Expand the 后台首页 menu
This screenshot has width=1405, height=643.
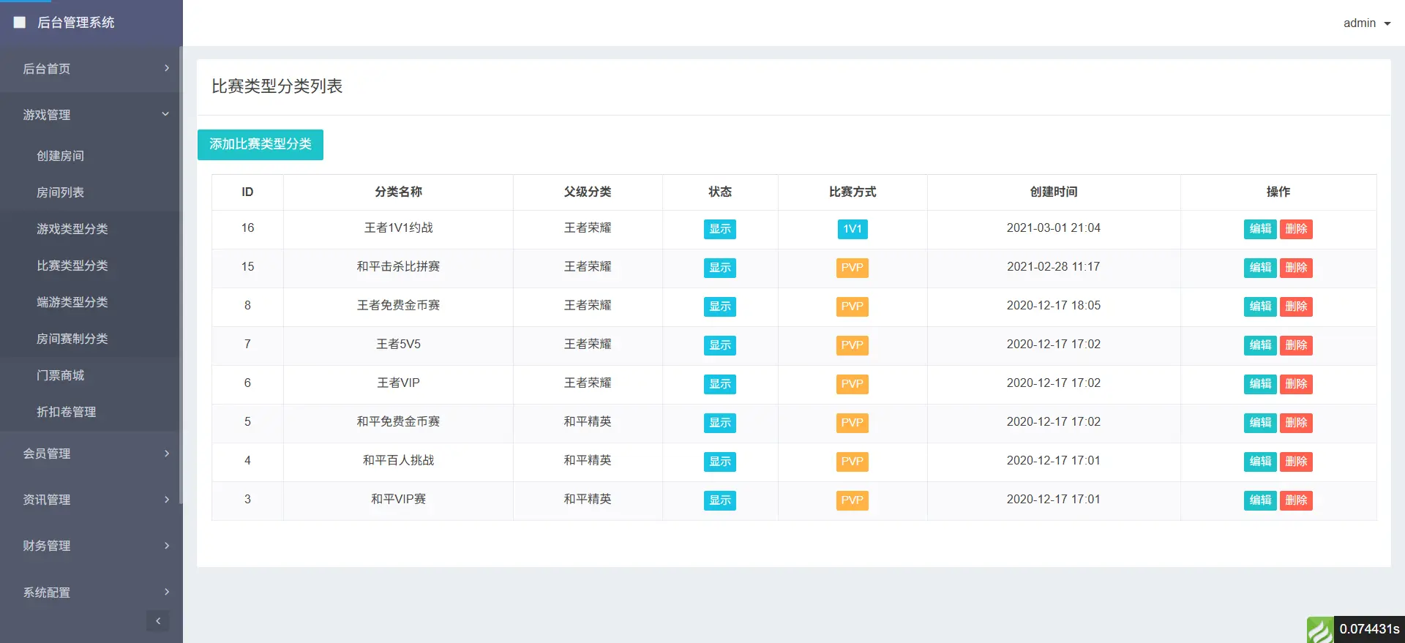[91, 69]
